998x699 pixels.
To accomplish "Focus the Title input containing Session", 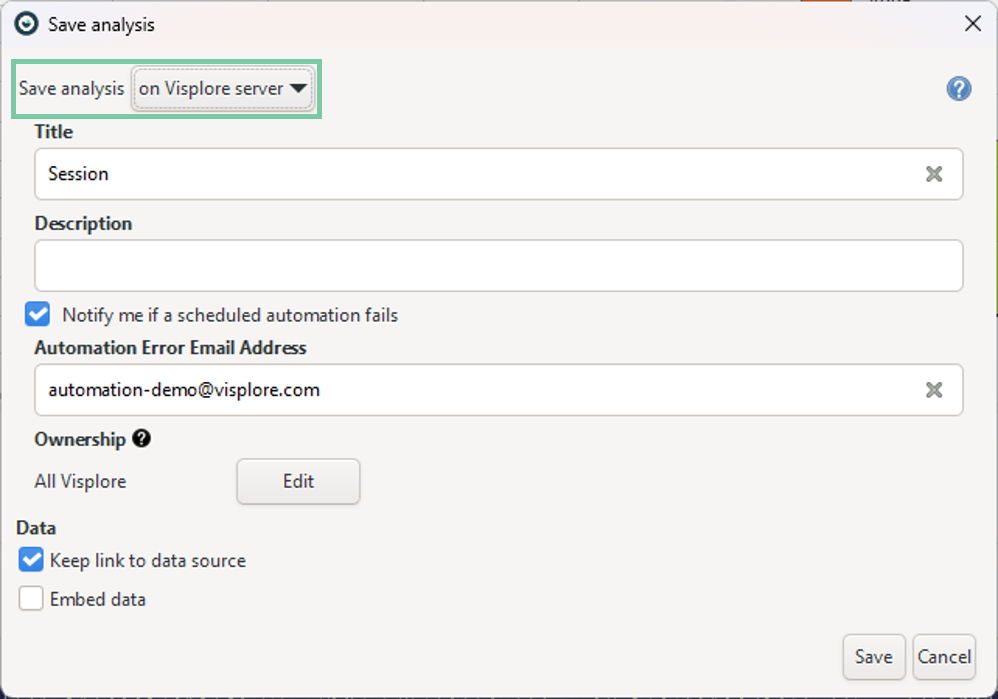I will 475,174.
